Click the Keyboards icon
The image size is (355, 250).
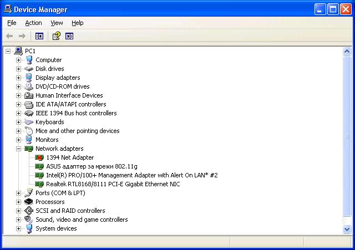point(29,122)
